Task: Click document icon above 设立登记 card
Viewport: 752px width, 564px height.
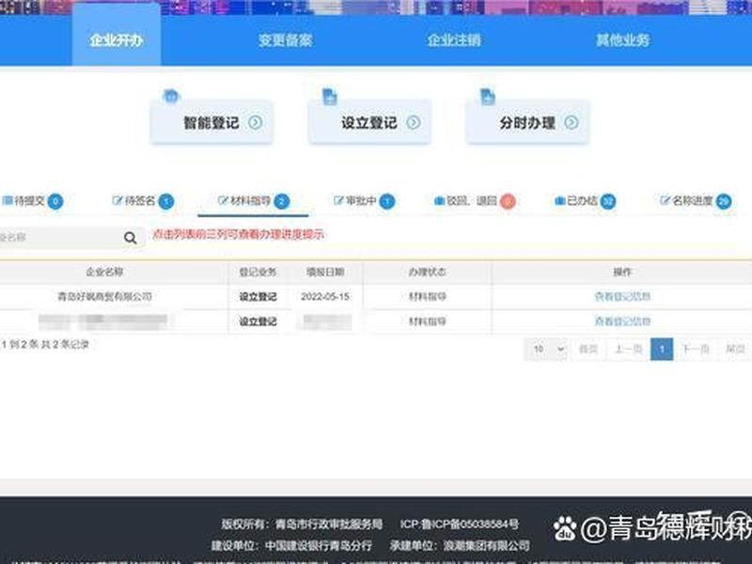Action: 330,97
